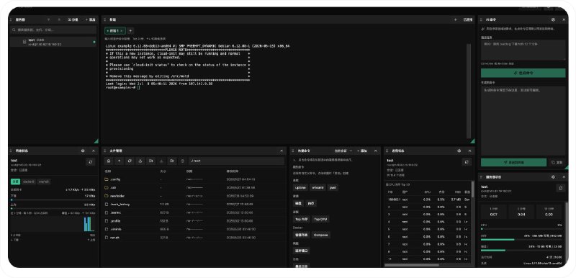
Task: Click the .bashrc file row
Action: pyautogui.click(x=194, y=212)
